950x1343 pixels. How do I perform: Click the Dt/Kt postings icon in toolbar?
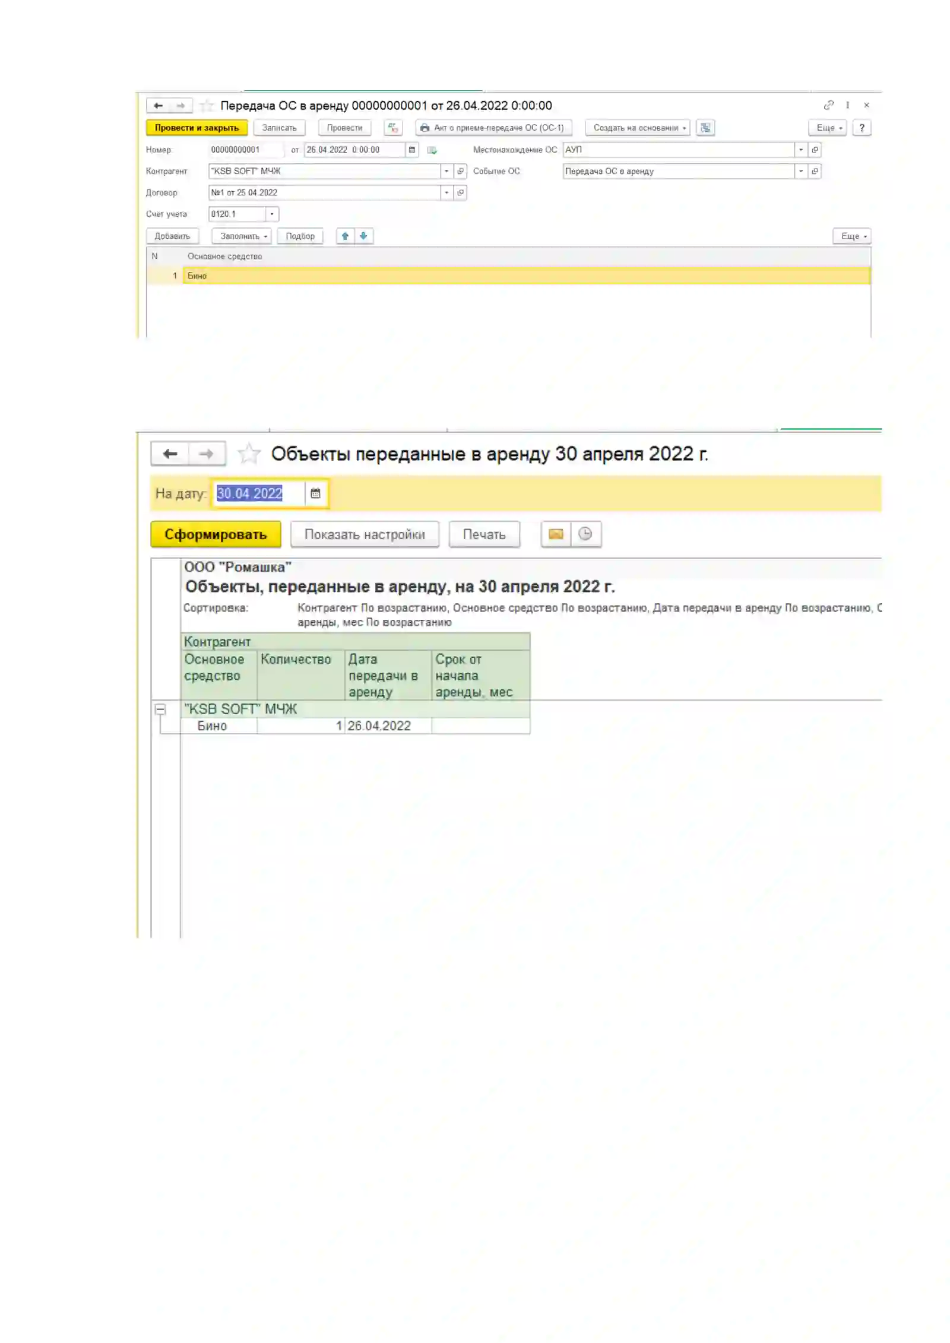pos(393,128)
